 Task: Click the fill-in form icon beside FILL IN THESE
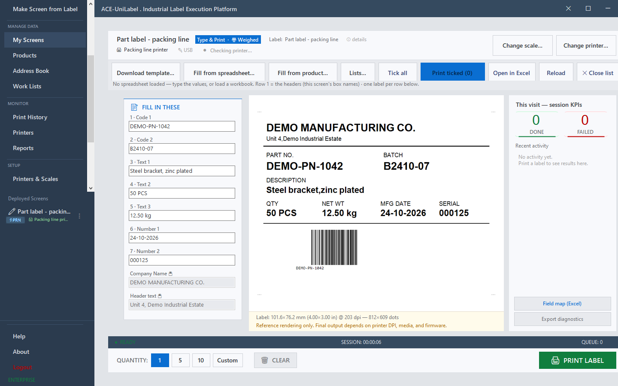point(134,107)
